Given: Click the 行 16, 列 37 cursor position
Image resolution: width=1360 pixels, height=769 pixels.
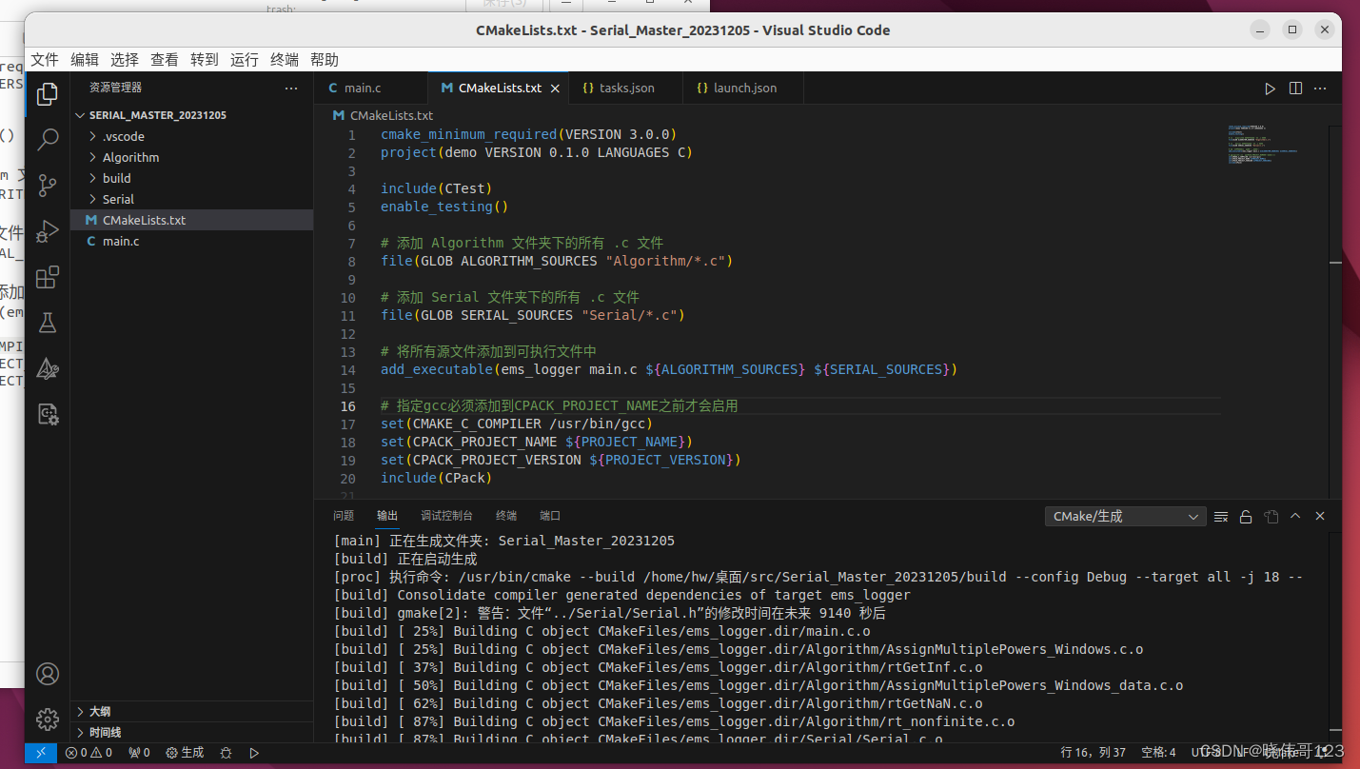Looking at the screenshot, I should pos(1094,753).
